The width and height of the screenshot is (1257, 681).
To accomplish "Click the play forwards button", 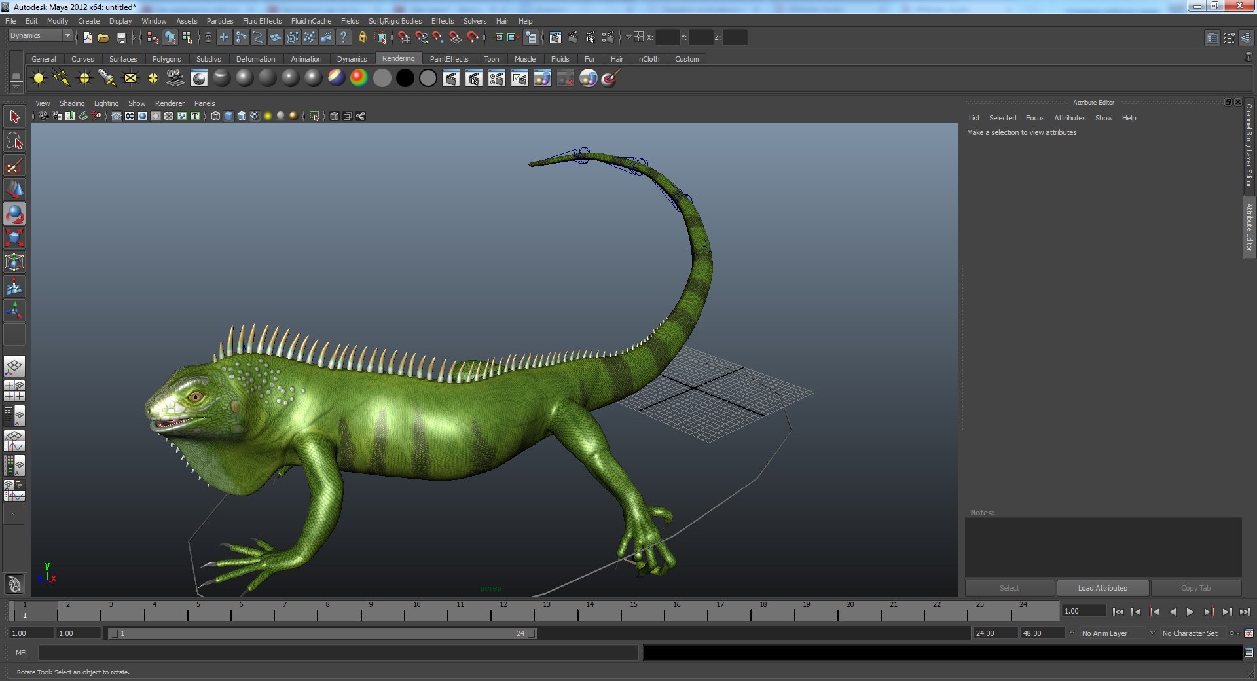I will coord(1190,612).
